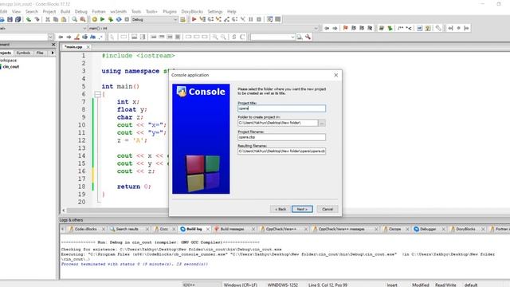Click the 'return 0;' code line
Screen dimensions: 510x287
pyautogui.click(x=134, y=187)
